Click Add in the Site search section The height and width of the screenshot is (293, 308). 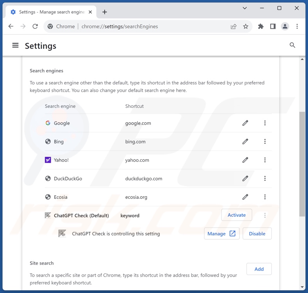[x=259, y=269]
